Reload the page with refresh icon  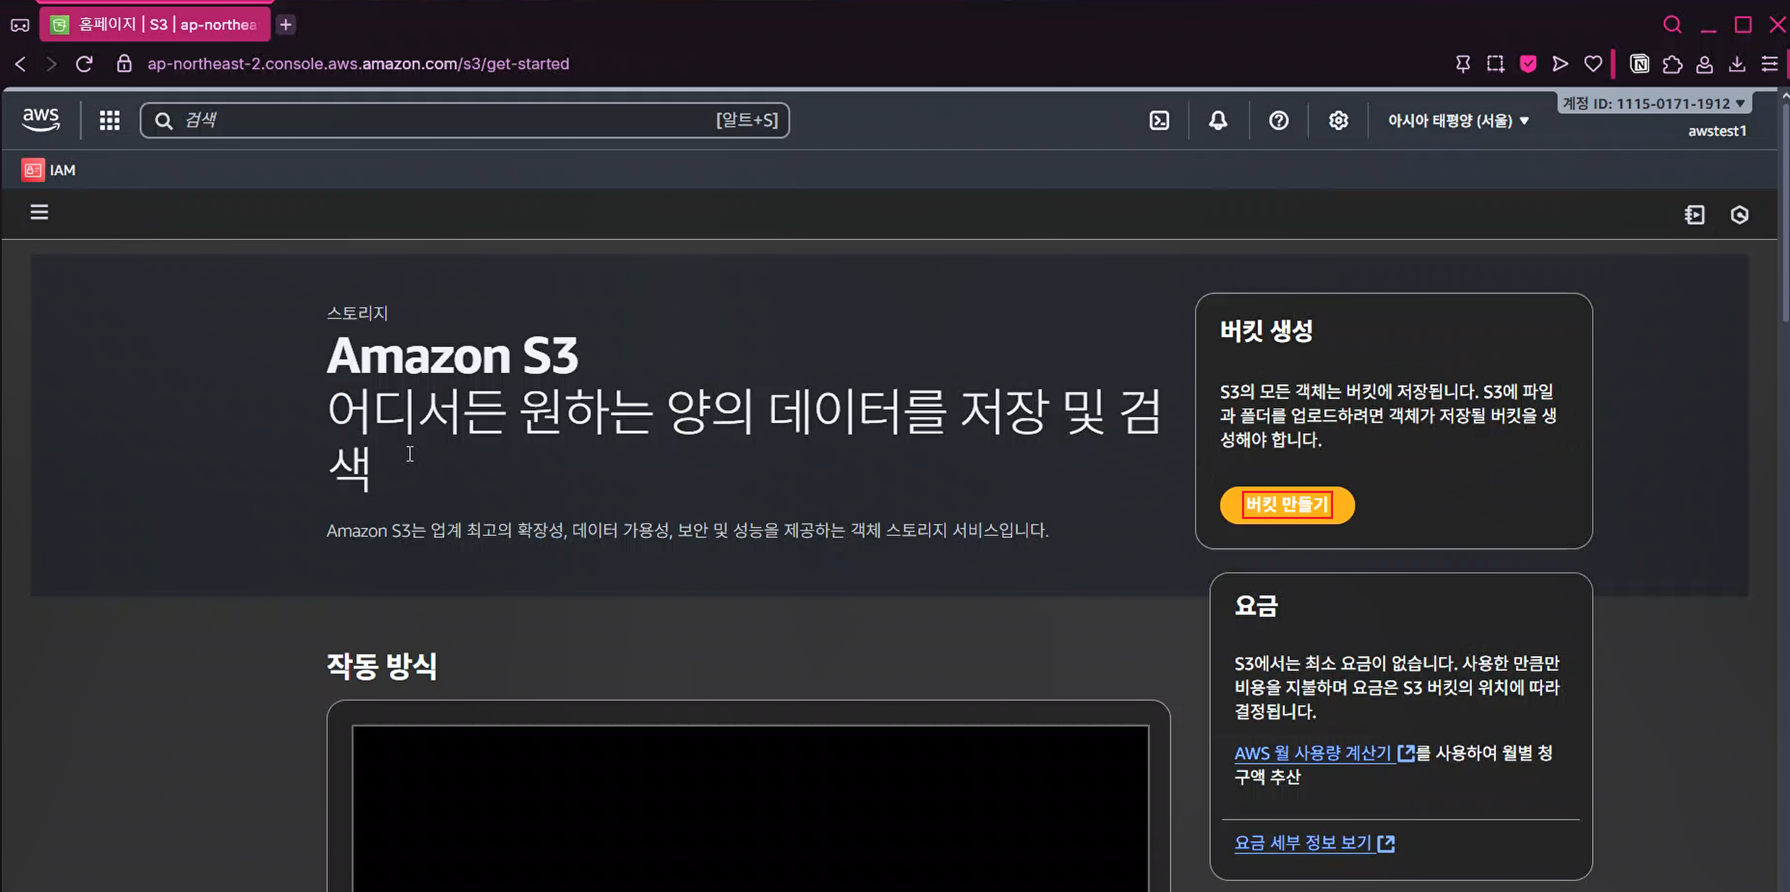point(84,64)
